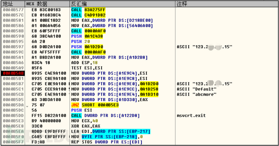Select address 00A0B58B
The width and height of the screenshot is (279, 146).
click(x=13, y=31)
